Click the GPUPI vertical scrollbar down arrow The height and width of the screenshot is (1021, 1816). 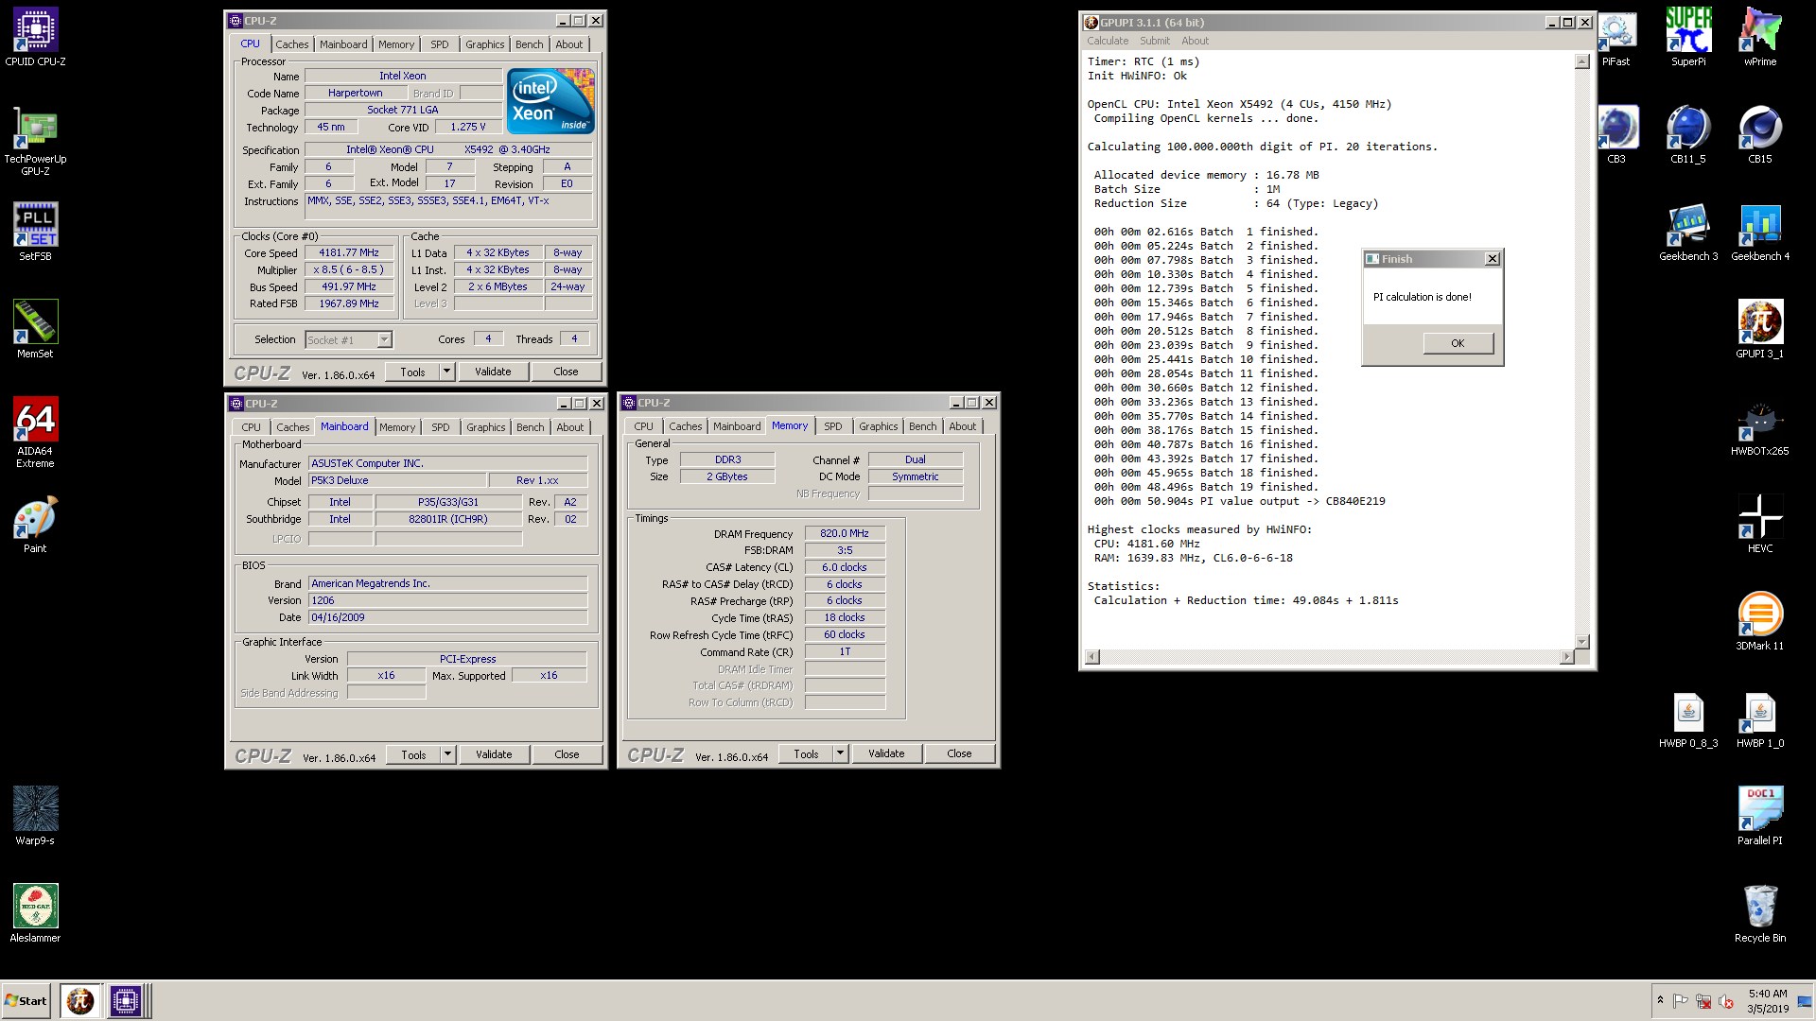[1581, 642]
